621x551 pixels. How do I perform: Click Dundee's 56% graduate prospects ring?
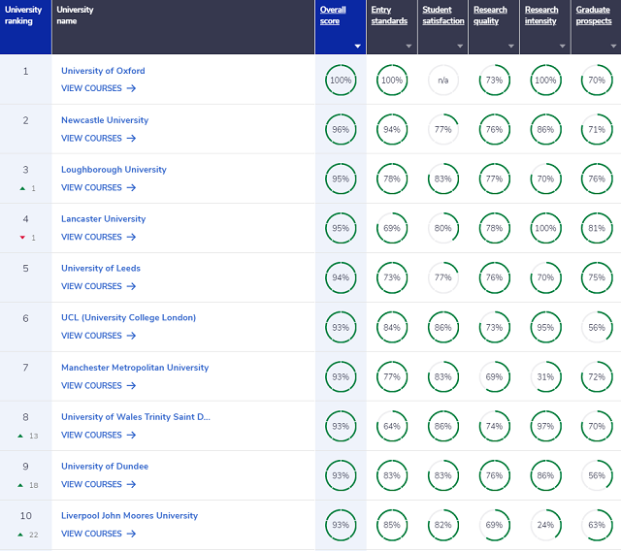(x=597, y=475)
